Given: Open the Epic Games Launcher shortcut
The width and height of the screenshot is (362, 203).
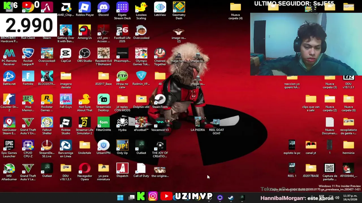Looking at the screenshot, I should (9, 149).
